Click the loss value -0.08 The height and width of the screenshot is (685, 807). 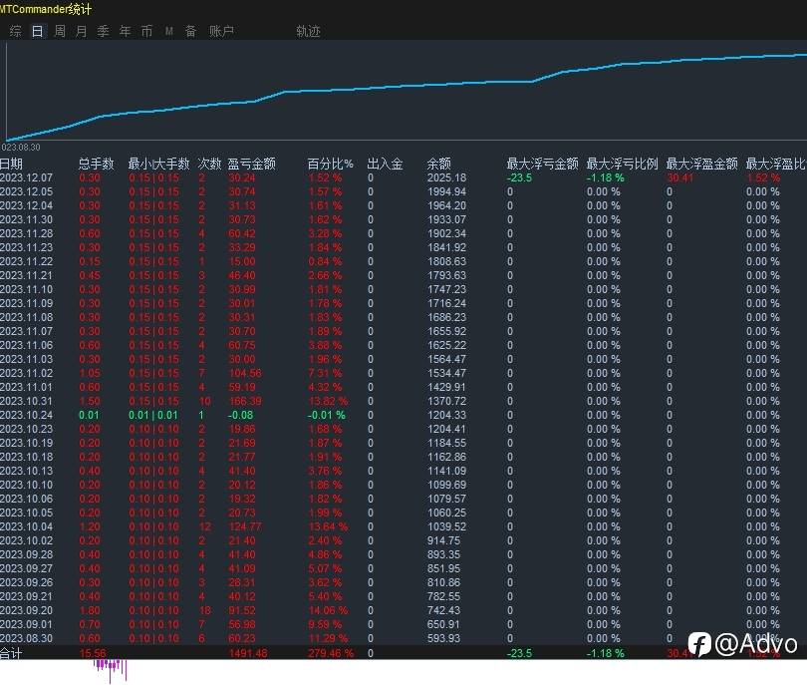pyautogui.click(x=241, y=415)
